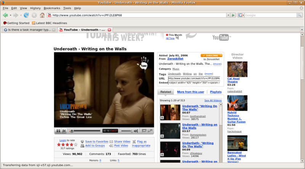305x169 pixels.
Task: Click the plus icon on zfreakguy video thumbnail
Action: (162, 155)
